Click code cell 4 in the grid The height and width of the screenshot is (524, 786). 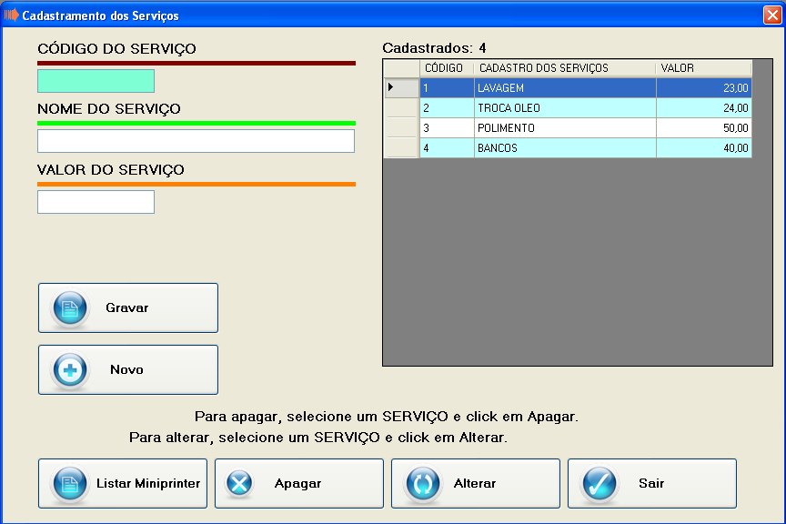pyautogui.click(x=447, y=148)
